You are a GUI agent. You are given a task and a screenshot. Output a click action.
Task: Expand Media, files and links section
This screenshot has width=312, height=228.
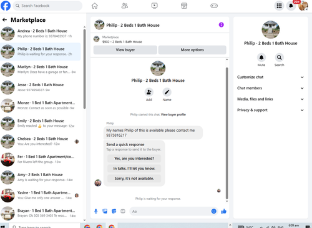pyautogui.click(x=270, y=99)
